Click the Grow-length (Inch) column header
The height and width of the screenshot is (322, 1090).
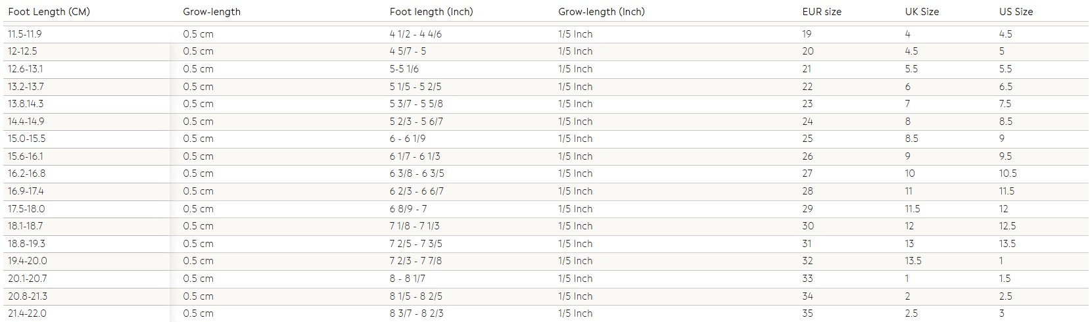[x=602, y=12]
